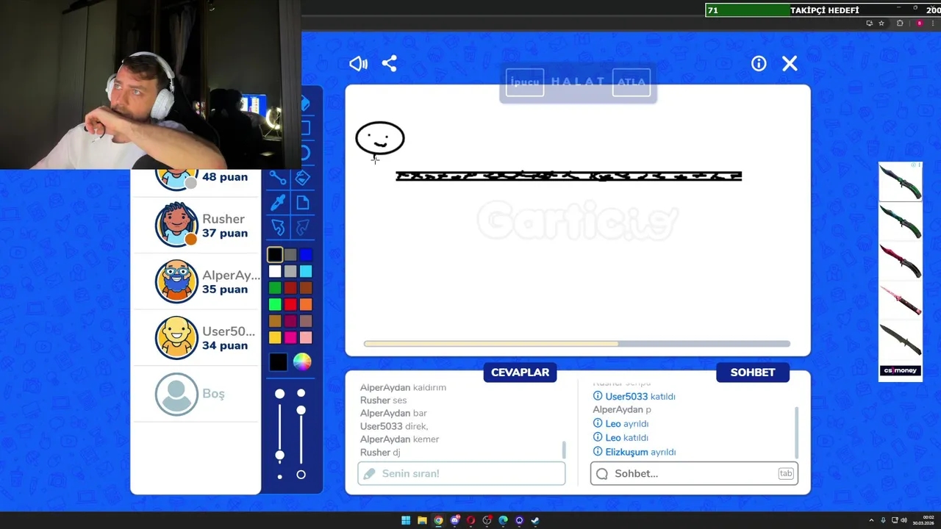Open the Windows Start menu
This screenshot has width=941, height=529.
pyautogui.click(x=406, y=520)
